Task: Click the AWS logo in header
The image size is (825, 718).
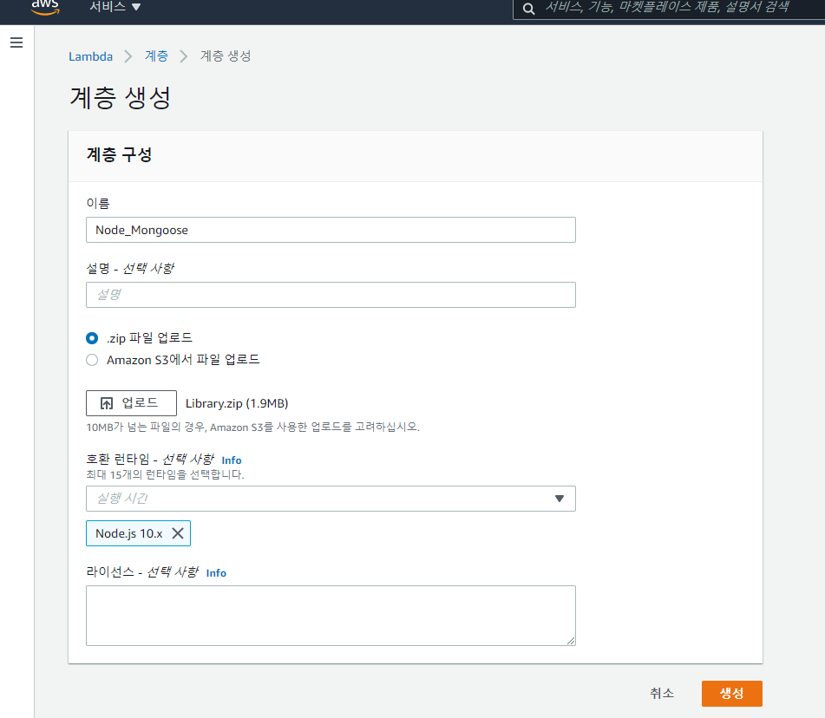Action: [44, 7]
